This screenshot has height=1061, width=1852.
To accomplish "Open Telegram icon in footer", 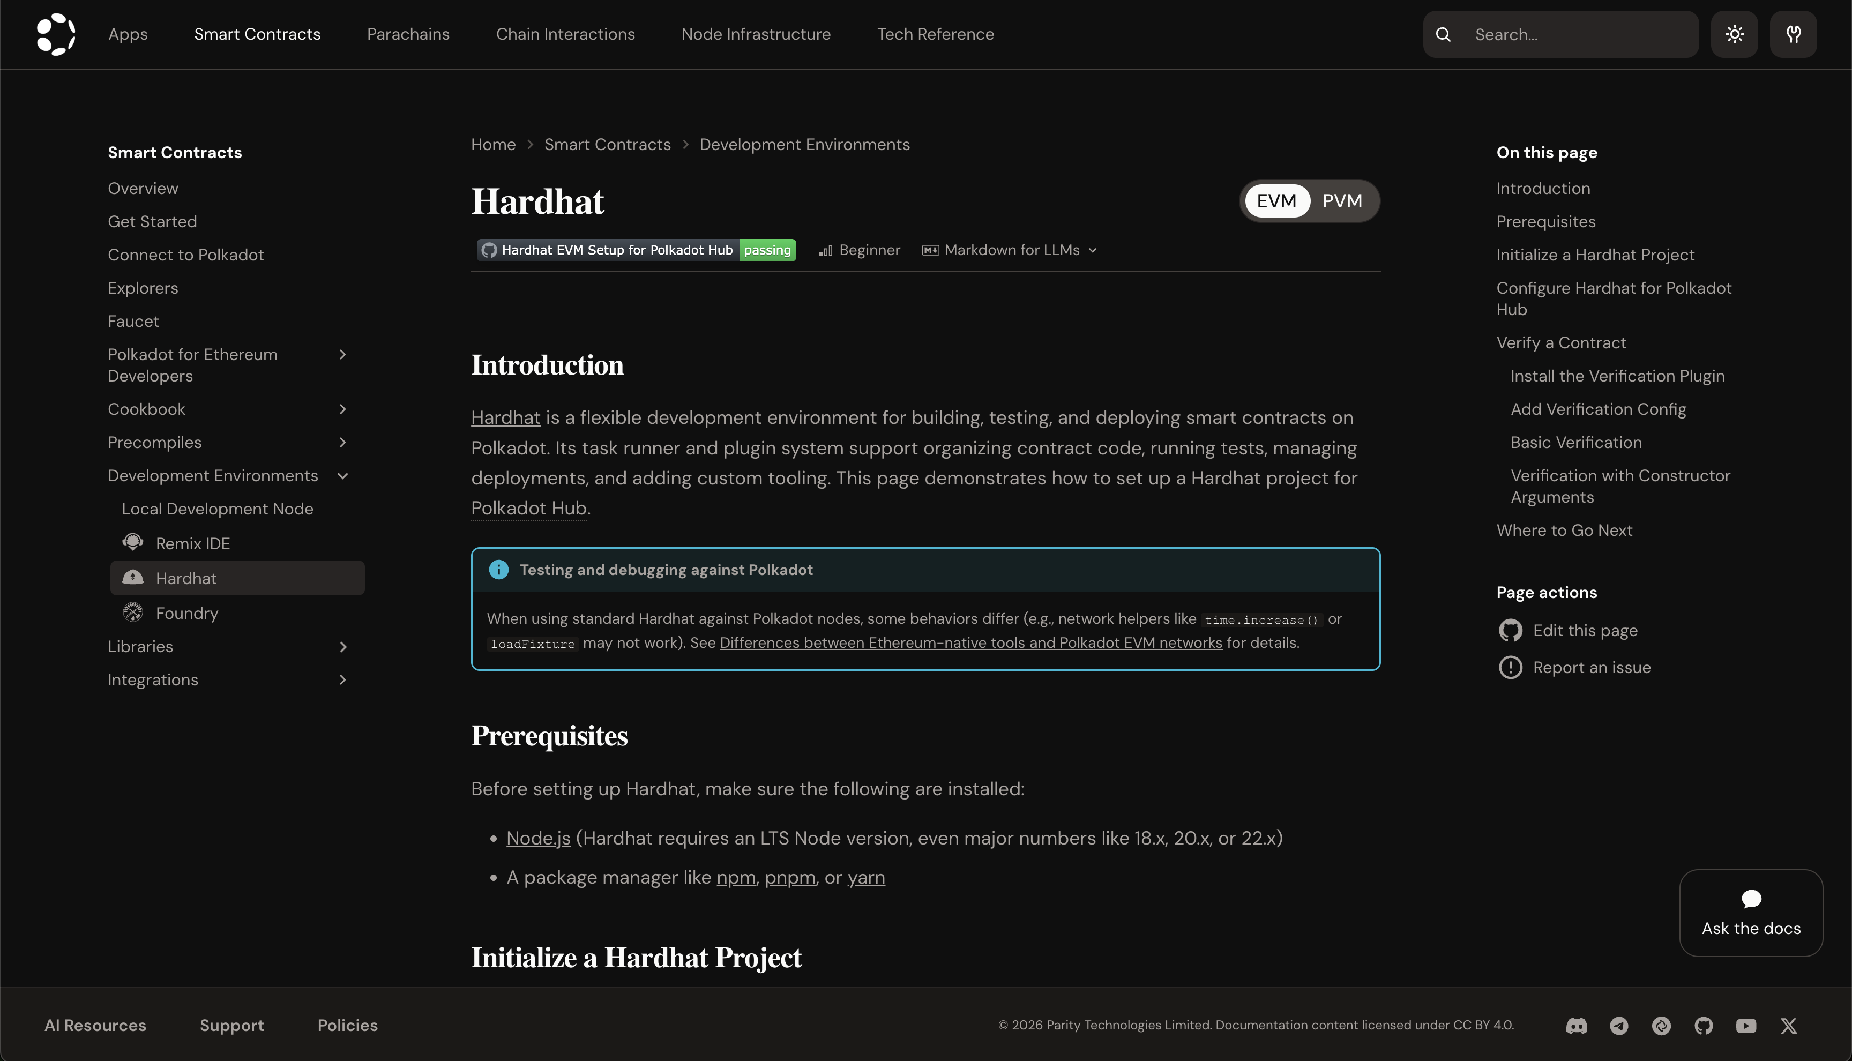I will tap(1619, 1026).
